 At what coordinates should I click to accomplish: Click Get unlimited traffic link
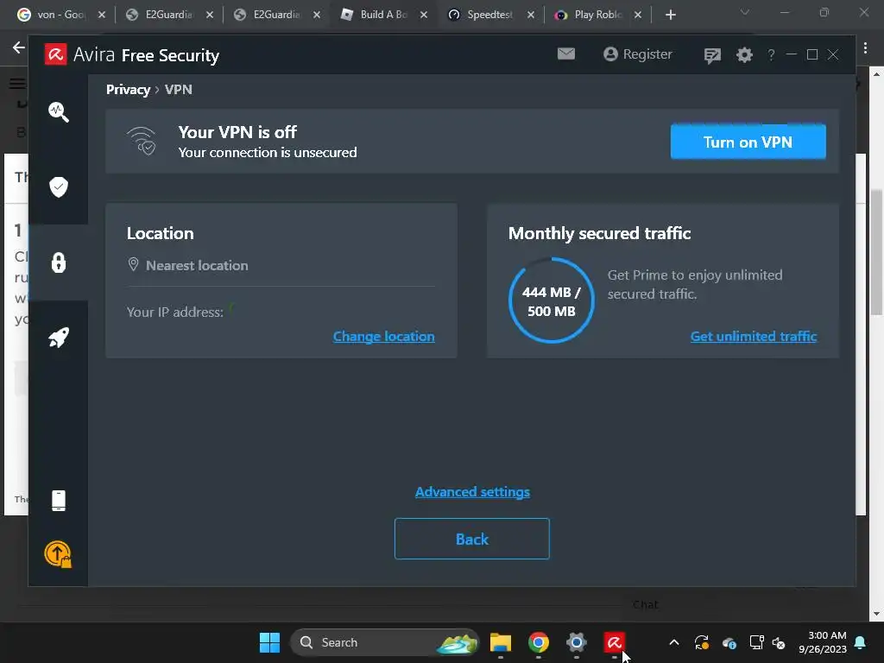(x=753, y=337)
